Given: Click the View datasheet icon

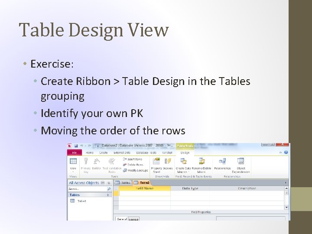Looking at the screenshot, I should (x=73, y=161).
